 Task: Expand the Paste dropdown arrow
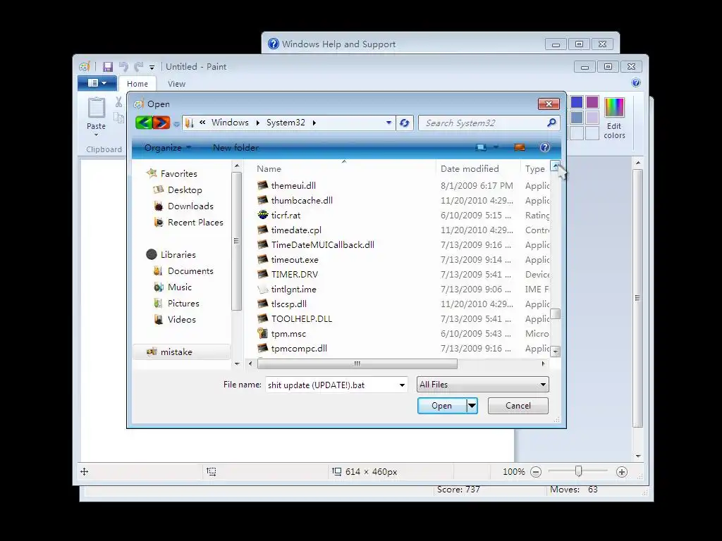click(x=96, y=135)
